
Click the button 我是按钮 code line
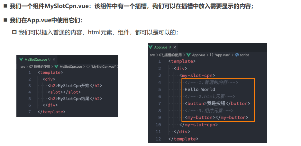217,103
